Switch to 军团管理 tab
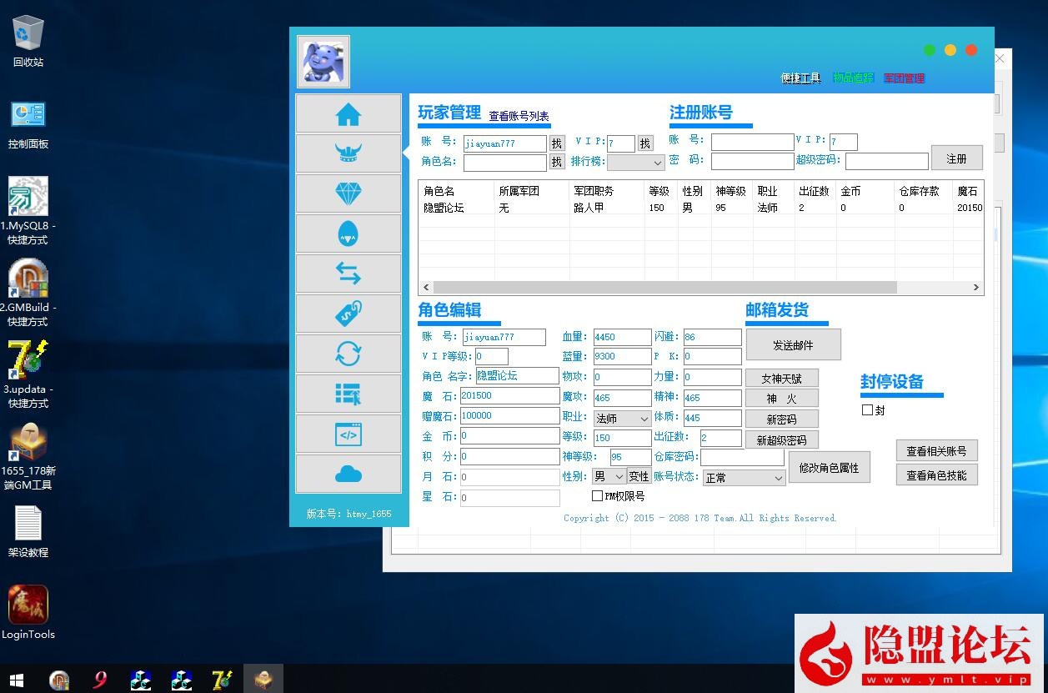 (x=904, y=78)
